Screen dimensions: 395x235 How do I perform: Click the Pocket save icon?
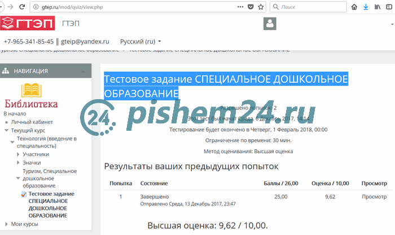250,7
